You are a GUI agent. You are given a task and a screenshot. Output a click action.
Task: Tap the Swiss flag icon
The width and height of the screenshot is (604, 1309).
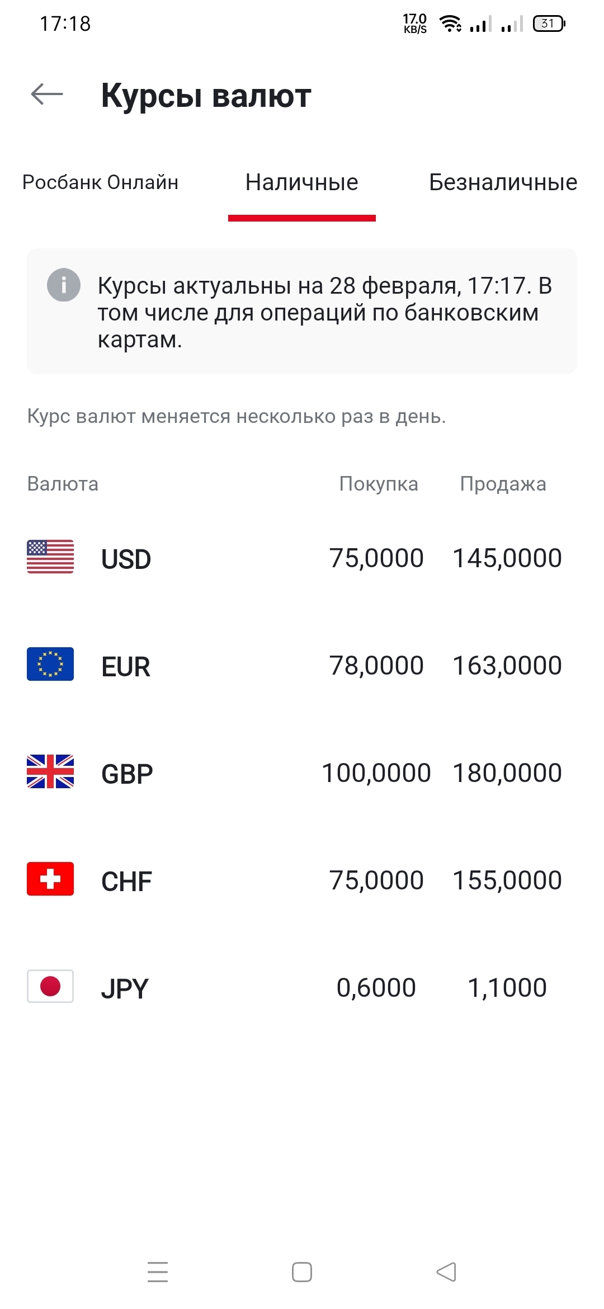50,879
